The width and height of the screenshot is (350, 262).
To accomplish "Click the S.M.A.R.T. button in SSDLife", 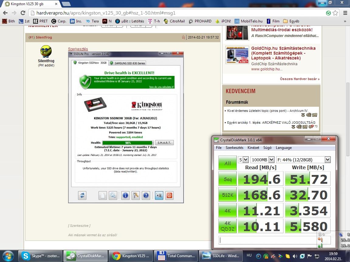I will click(164, 143).
